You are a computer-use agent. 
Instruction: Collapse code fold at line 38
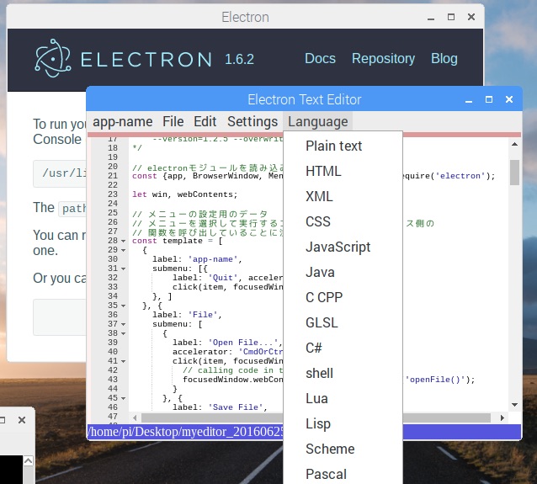tap(123, 333)
